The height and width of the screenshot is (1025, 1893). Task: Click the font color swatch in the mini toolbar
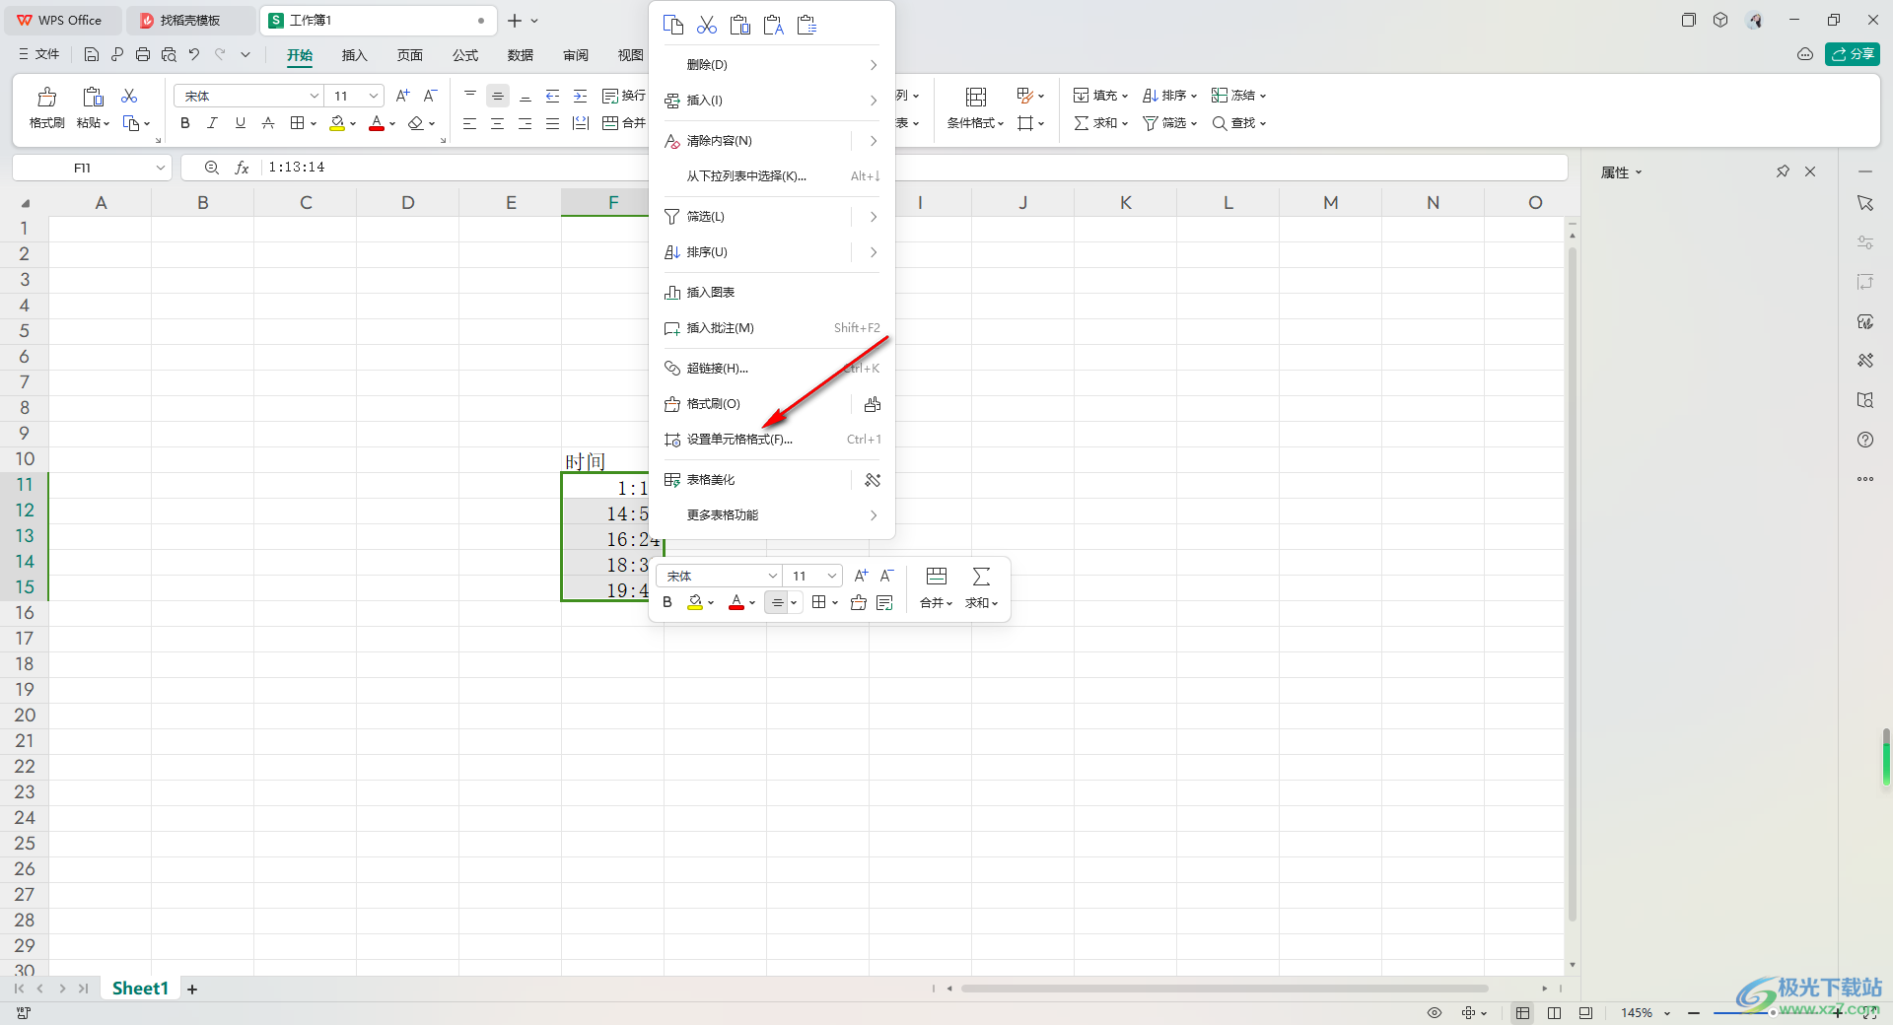(736, 602)
